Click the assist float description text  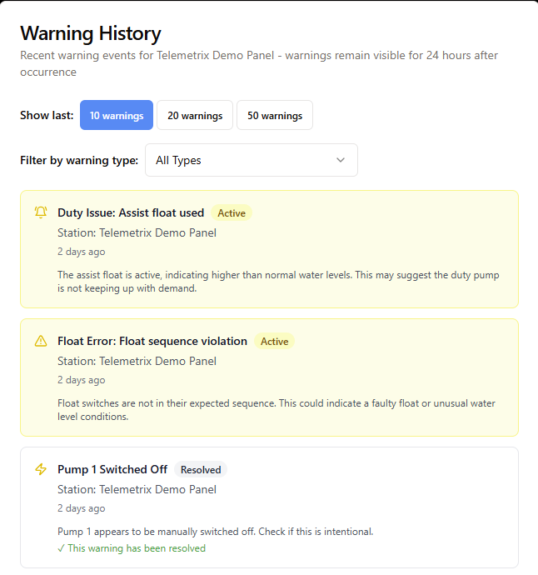tap(278, 282)
